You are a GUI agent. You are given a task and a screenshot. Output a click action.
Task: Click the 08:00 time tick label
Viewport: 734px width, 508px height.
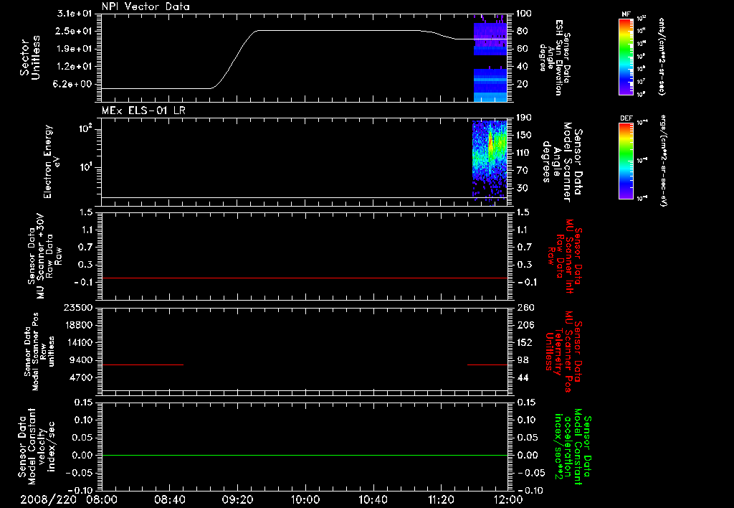point(102,499)
